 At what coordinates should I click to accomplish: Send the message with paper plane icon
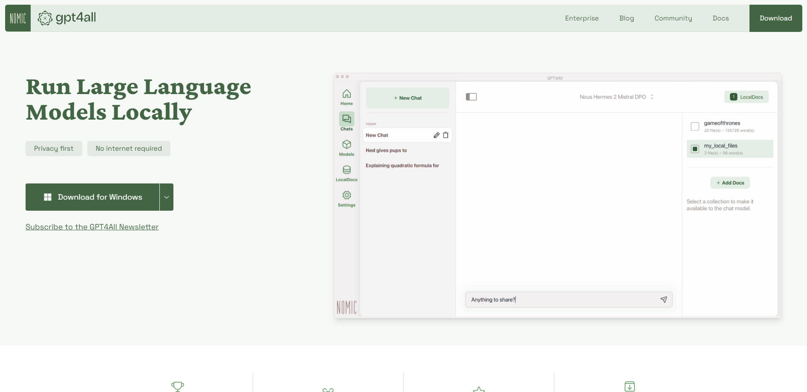663,300
